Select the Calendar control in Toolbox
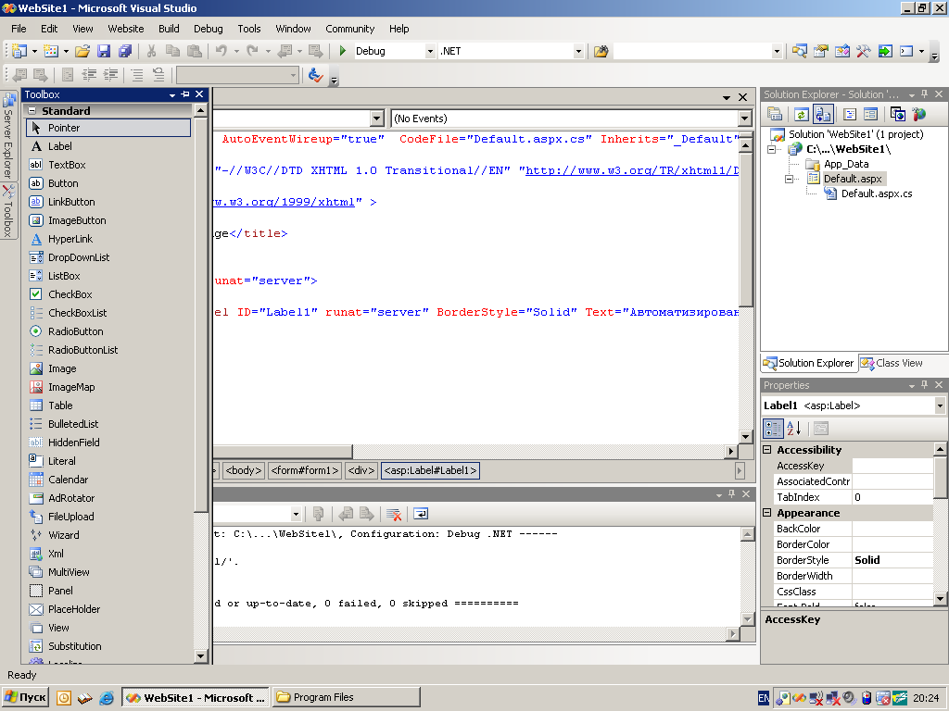949x711 pixels. click(x=68, y=480)
